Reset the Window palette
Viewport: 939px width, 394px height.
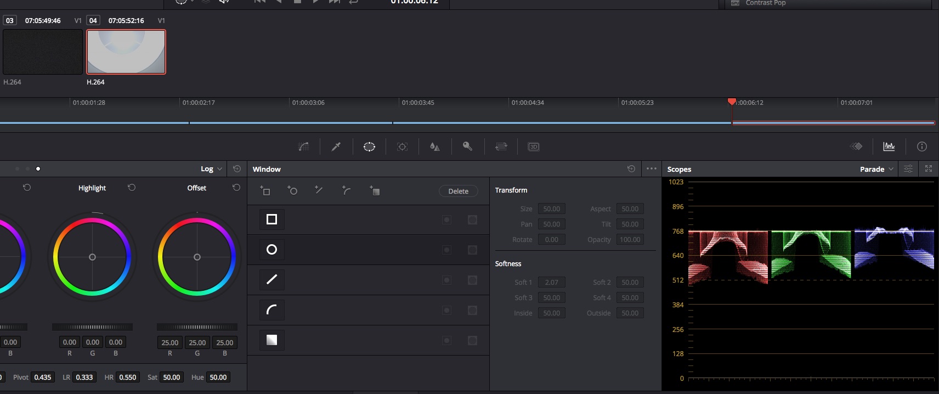pos(631,169)
